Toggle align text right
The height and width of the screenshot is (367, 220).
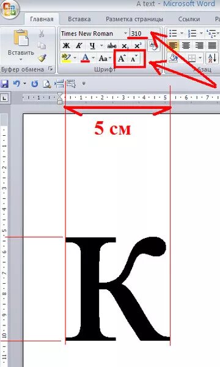pyautogui.click(x=199, y=46)
